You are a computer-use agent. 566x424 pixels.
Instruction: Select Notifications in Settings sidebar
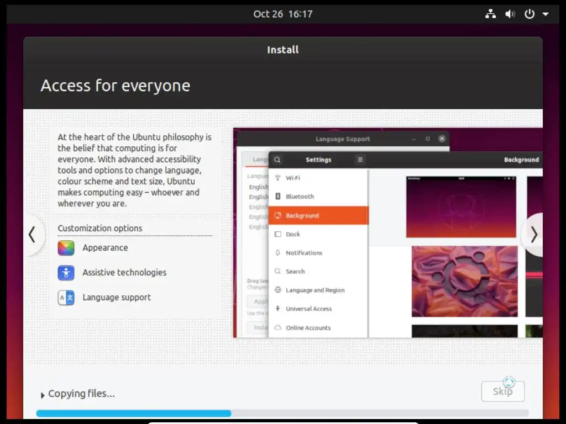[x=318, y=253]
